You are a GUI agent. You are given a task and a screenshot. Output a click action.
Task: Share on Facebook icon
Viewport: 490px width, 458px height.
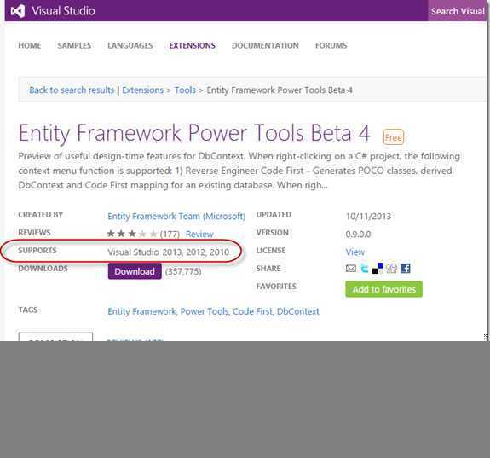406,268
